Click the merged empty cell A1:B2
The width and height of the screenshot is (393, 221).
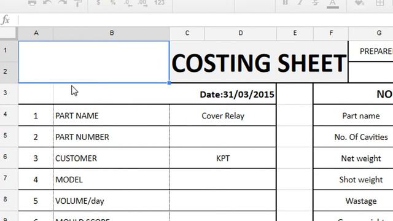94,62
